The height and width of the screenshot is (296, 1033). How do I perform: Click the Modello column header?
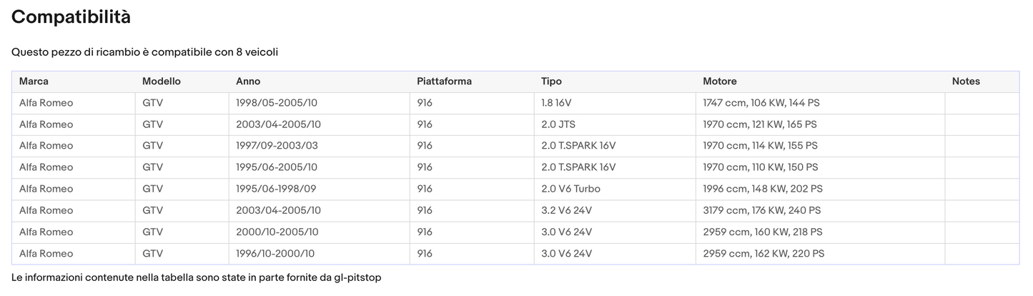point(161,82)
